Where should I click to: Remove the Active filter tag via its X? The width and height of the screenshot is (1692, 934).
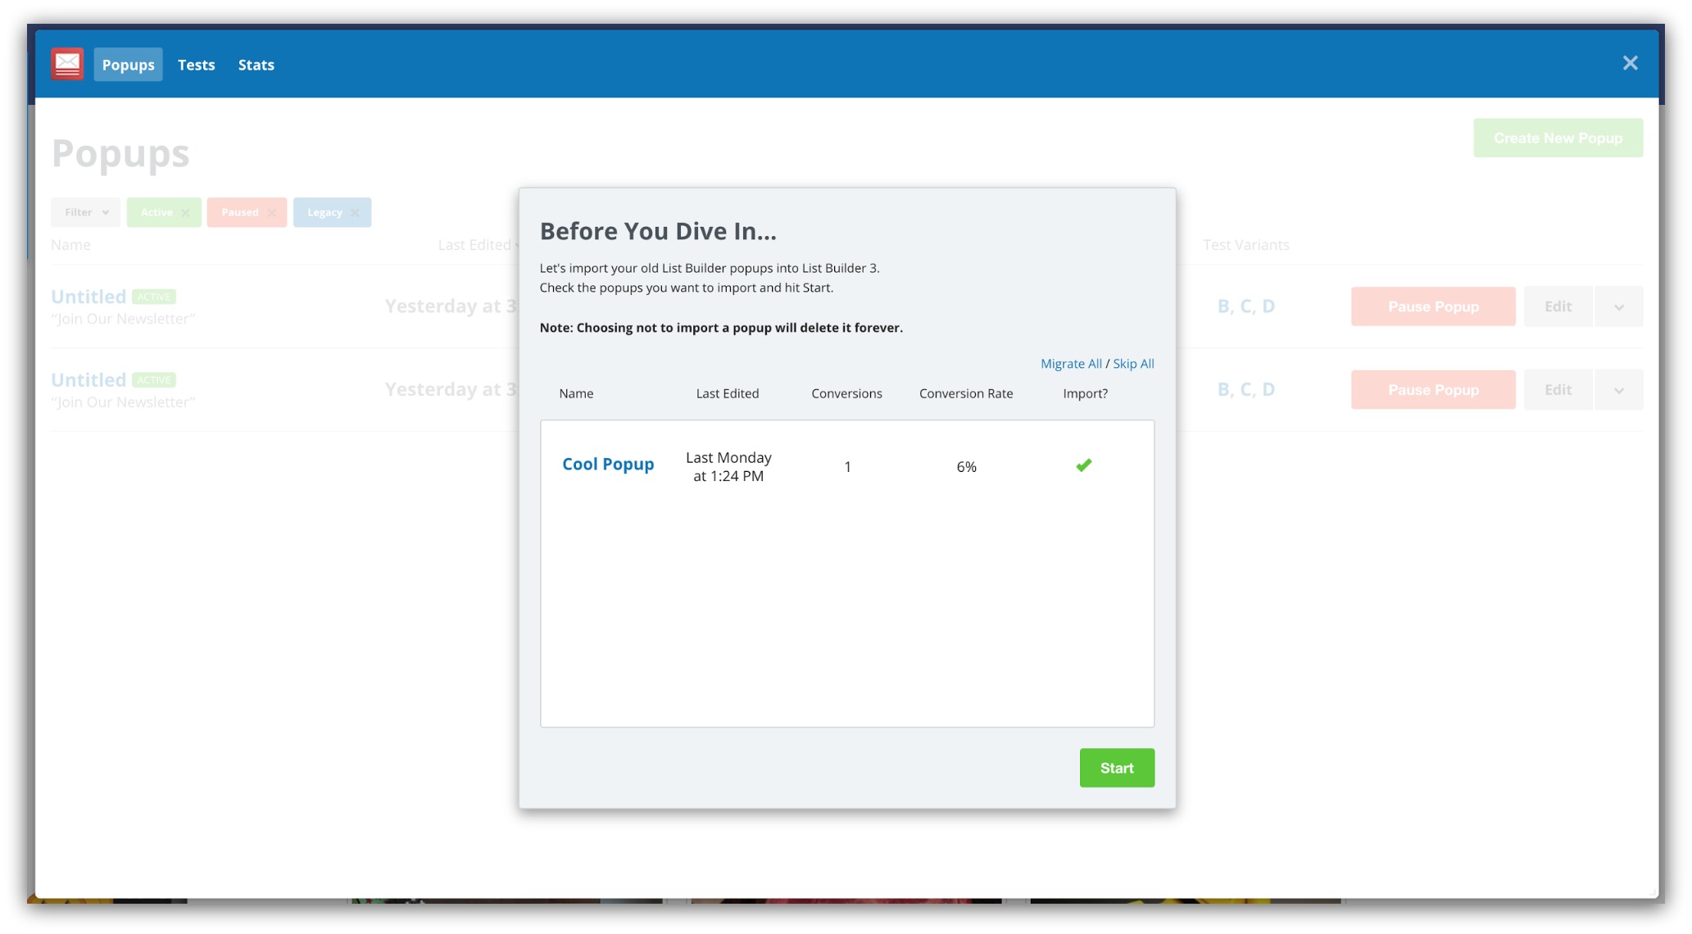pyautogui.click(x=186, y=212)
